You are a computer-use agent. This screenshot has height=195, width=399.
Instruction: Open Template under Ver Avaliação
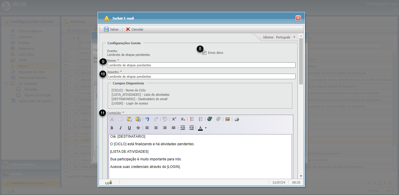pyautogui.click(x=31, y=89)
